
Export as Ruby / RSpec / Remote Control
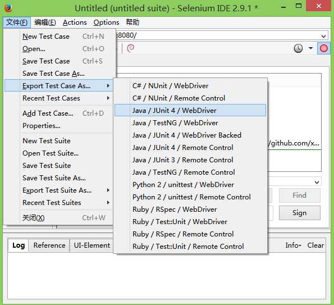pyautogui.click(x=190, y=234)
